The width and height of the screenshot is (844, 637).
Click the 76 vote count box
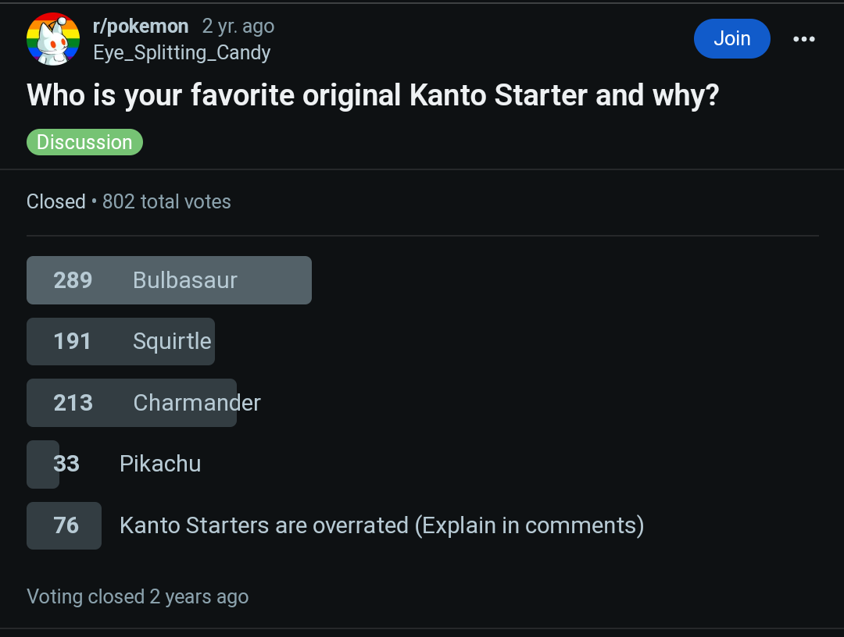click(x=65, y=525)
